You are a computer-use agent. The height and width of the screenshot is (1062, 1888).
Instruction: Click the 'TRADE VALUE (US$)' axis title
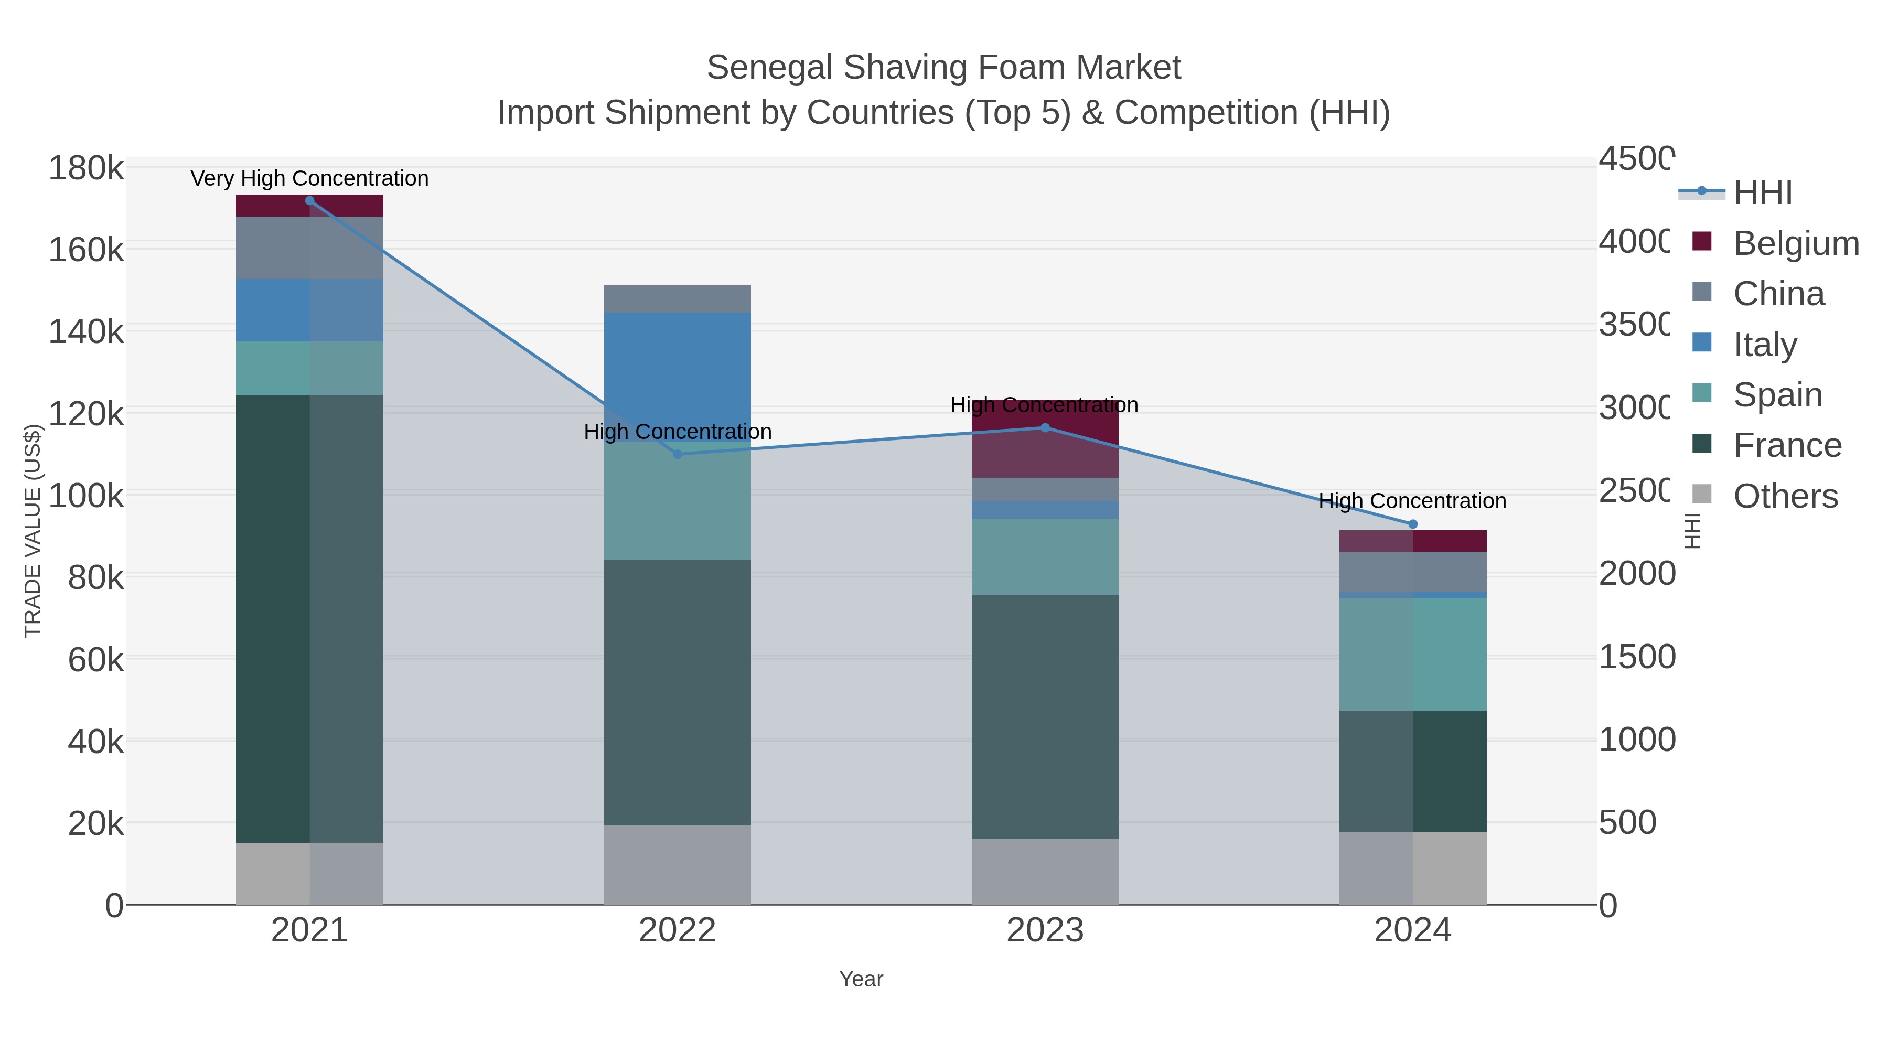(x=32, y=531)
